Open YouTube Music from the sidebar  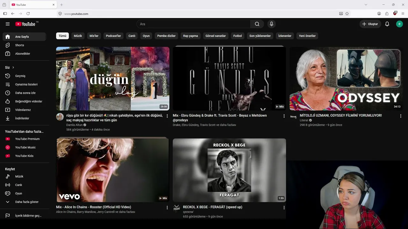[25, 148]
